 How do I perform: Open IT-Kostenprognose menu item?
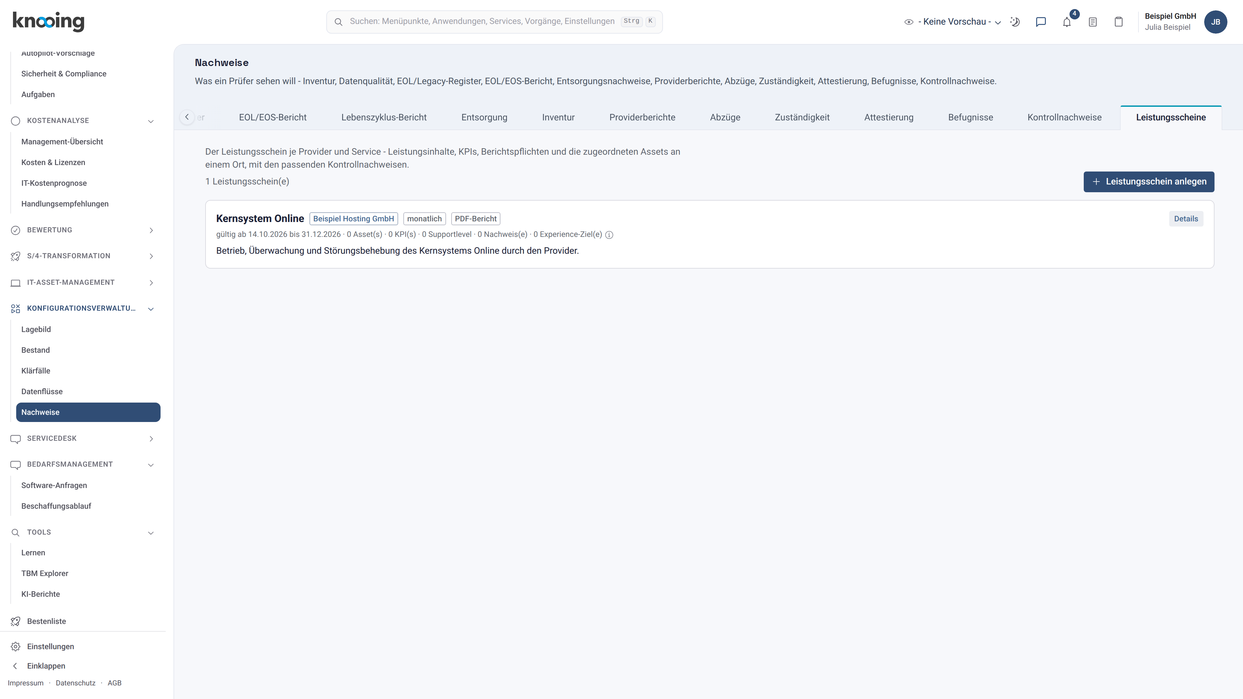pos(53,183)
